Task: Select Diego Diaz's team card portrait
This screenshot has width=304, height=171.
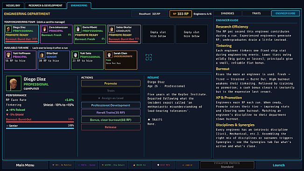Action: (x=8, y=29)
